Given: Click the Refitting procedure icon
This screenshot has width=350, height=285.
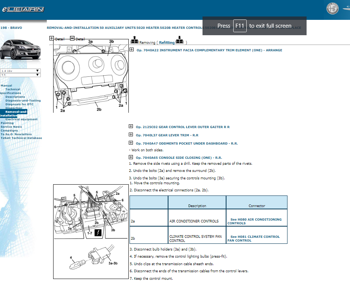Looking at the screenshot, I should pyautogui.click(x=179, y=40).
